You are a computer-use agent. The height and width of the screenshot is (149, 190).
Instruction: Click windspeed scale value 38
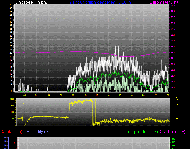pyautogui.click(x=11, y=26)
